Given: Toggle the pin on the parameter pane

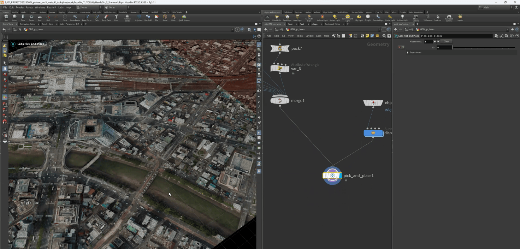Looking at the screenshot, I should tap(512, 29).
